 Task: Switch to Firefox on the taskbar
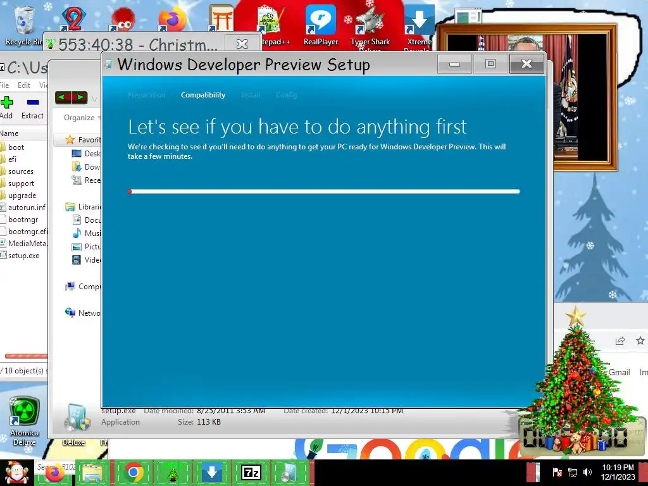pos(54,473)
